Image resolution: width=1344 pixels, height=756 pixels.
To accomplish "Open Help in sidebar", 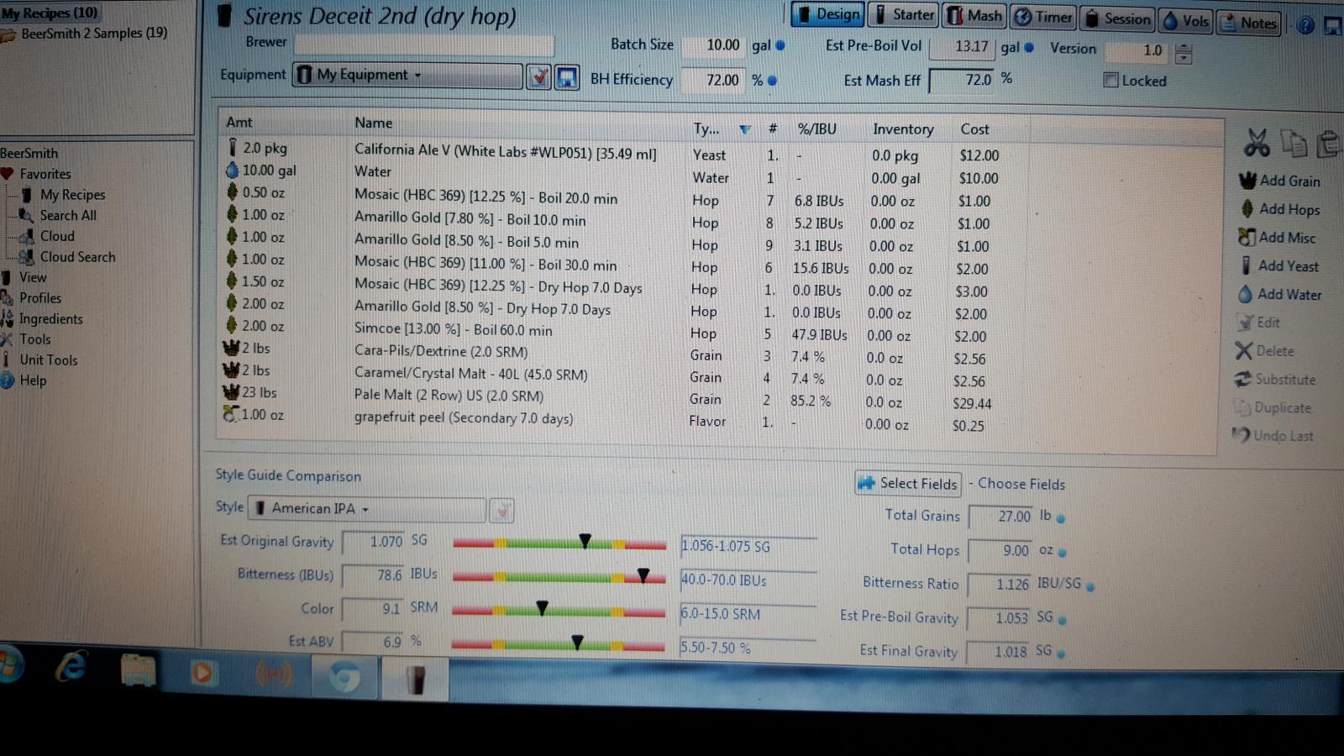I will (x=25, y=381).
